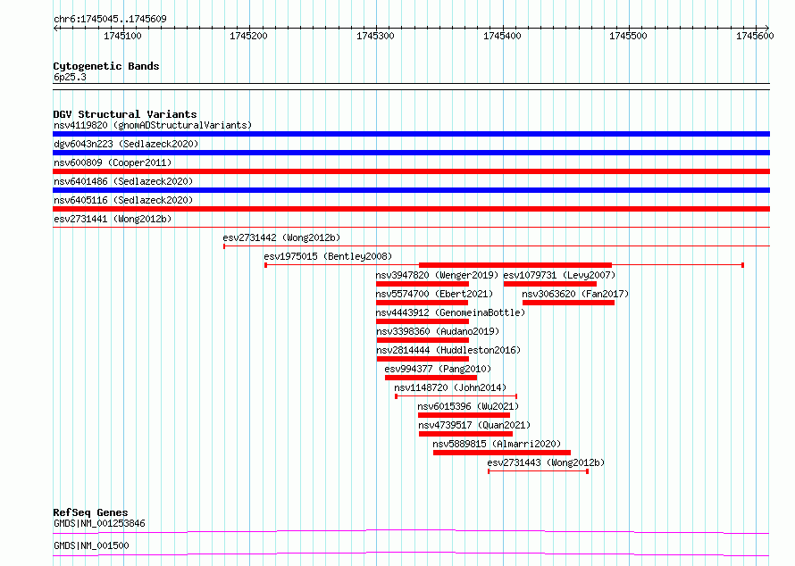Click the blue bar under nsv4119820
This screenshot has width=795, height=566.
pos(411,134)
